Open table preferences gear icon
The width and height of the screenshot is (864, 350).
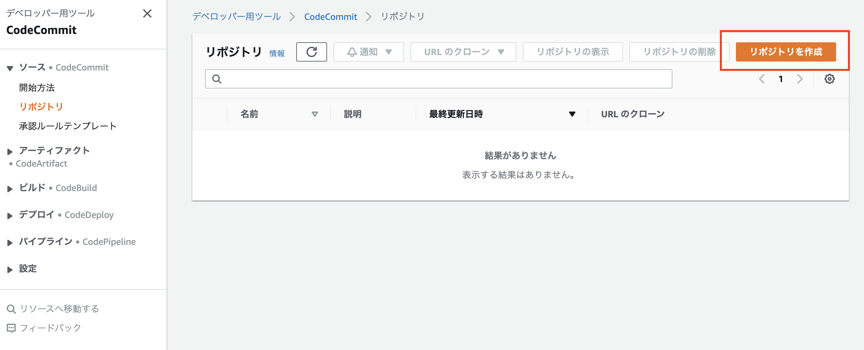pos(829,79)
